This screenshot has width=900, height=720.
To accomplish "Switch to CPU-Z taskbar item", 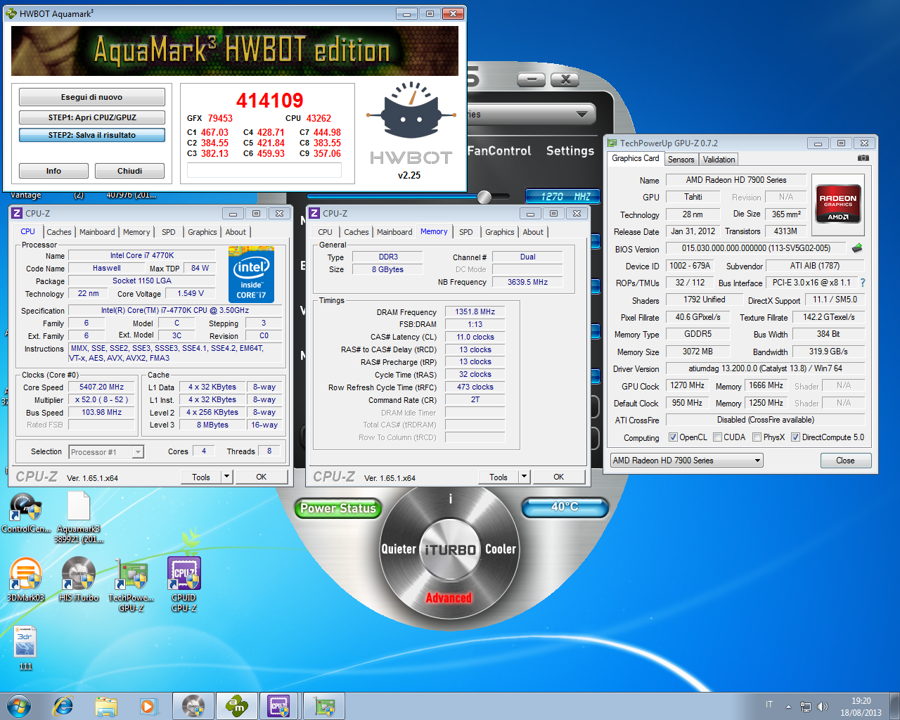I will pyautogui.click(x=279, y=706).
